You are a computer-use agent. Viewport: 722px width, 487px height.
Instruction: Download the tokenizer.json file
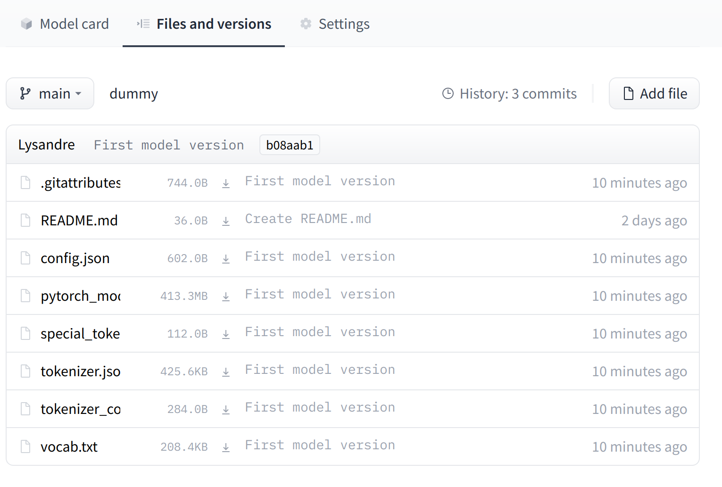pos(226,371)
